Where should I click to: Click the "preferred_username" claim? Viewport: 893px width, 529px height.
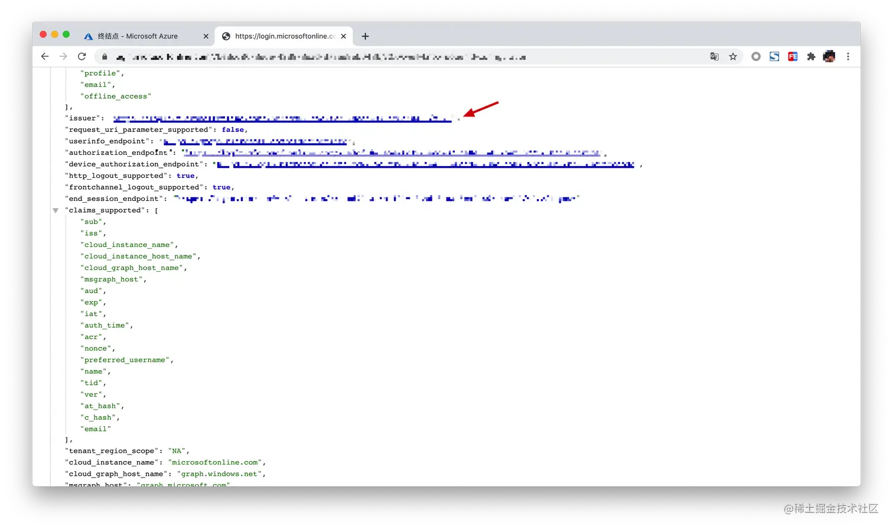pyautogui.click(x=125, y=360)
